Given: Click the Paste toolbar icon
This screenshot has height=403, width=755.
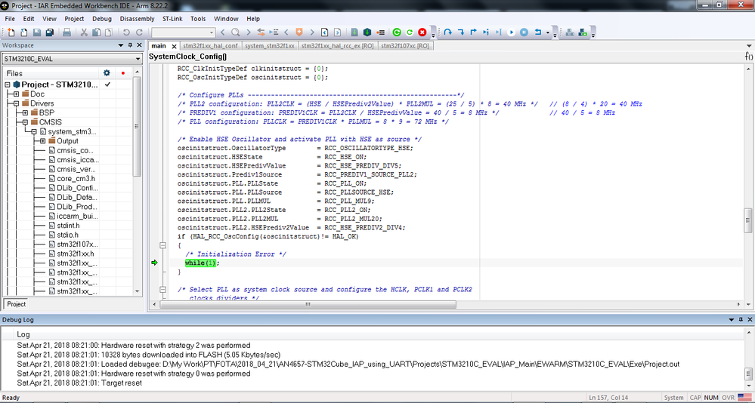Looking at the screenshot, I should 109,32.
